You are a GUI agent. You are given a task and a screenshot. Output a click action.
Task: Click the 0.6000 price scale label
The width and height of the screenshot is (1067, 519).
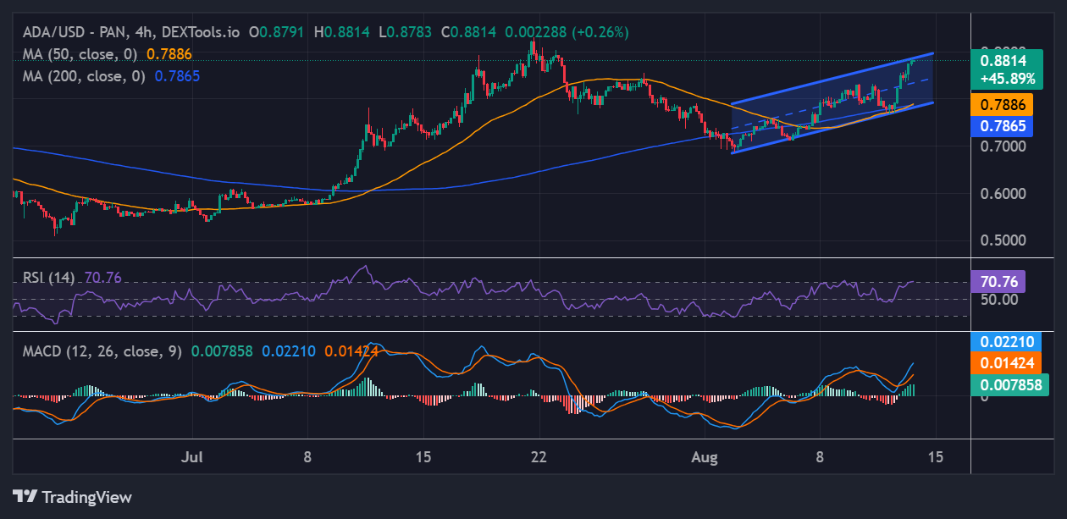1003,193
